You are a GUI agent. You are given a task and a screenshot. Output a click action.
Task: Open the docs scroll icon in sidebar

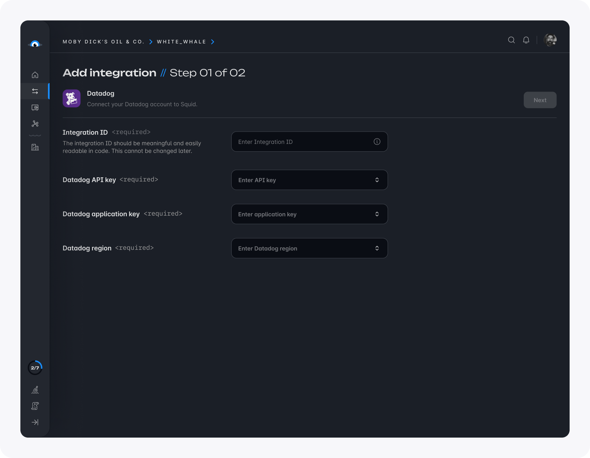point(35,406)
